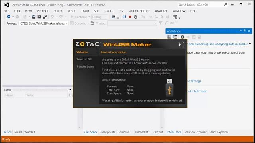
Task: Click the Value column header in Autos
Action: click(x=30, y=95)
